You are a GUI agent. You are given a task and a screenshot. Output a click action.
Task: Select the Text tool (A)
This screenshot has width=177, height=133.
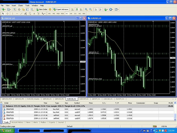point(34,14)
